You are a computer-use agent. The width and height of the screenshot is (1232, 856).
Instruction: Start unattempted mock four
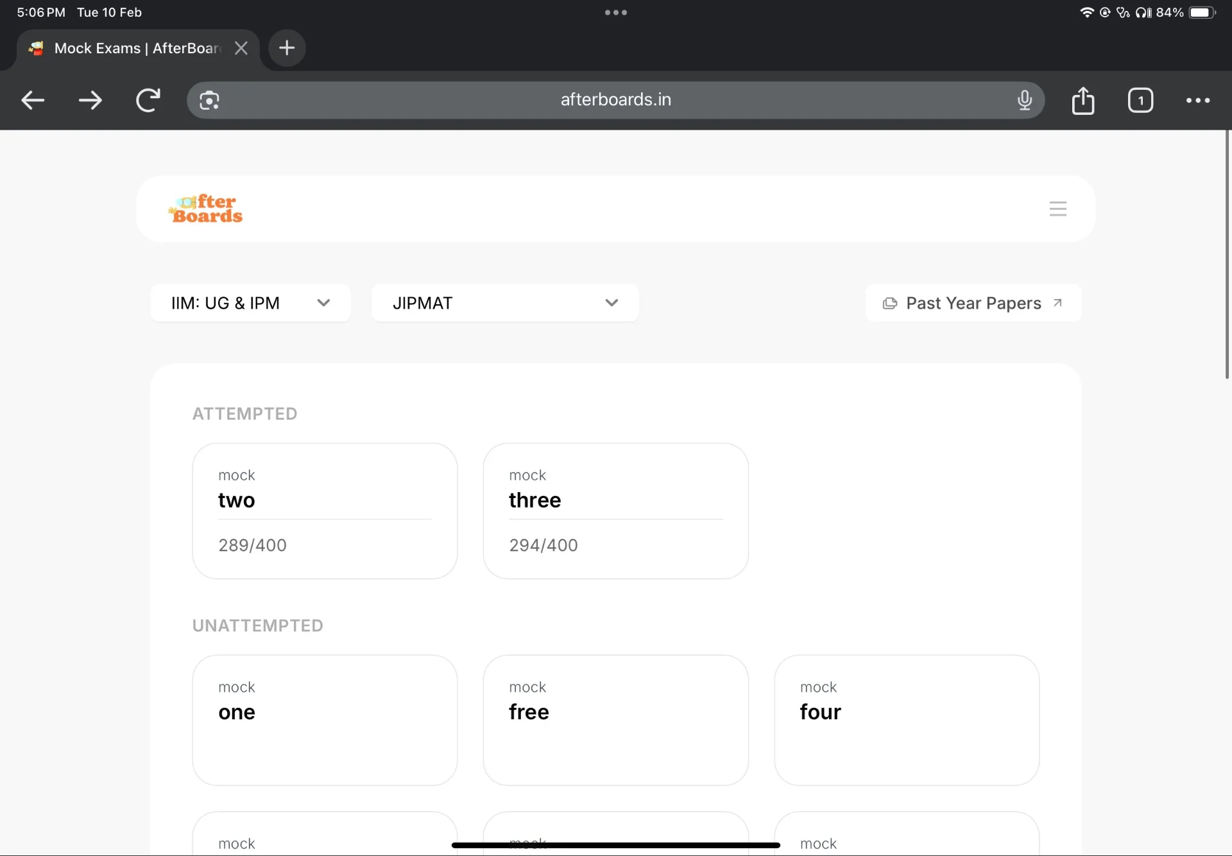tap(907, 720)
